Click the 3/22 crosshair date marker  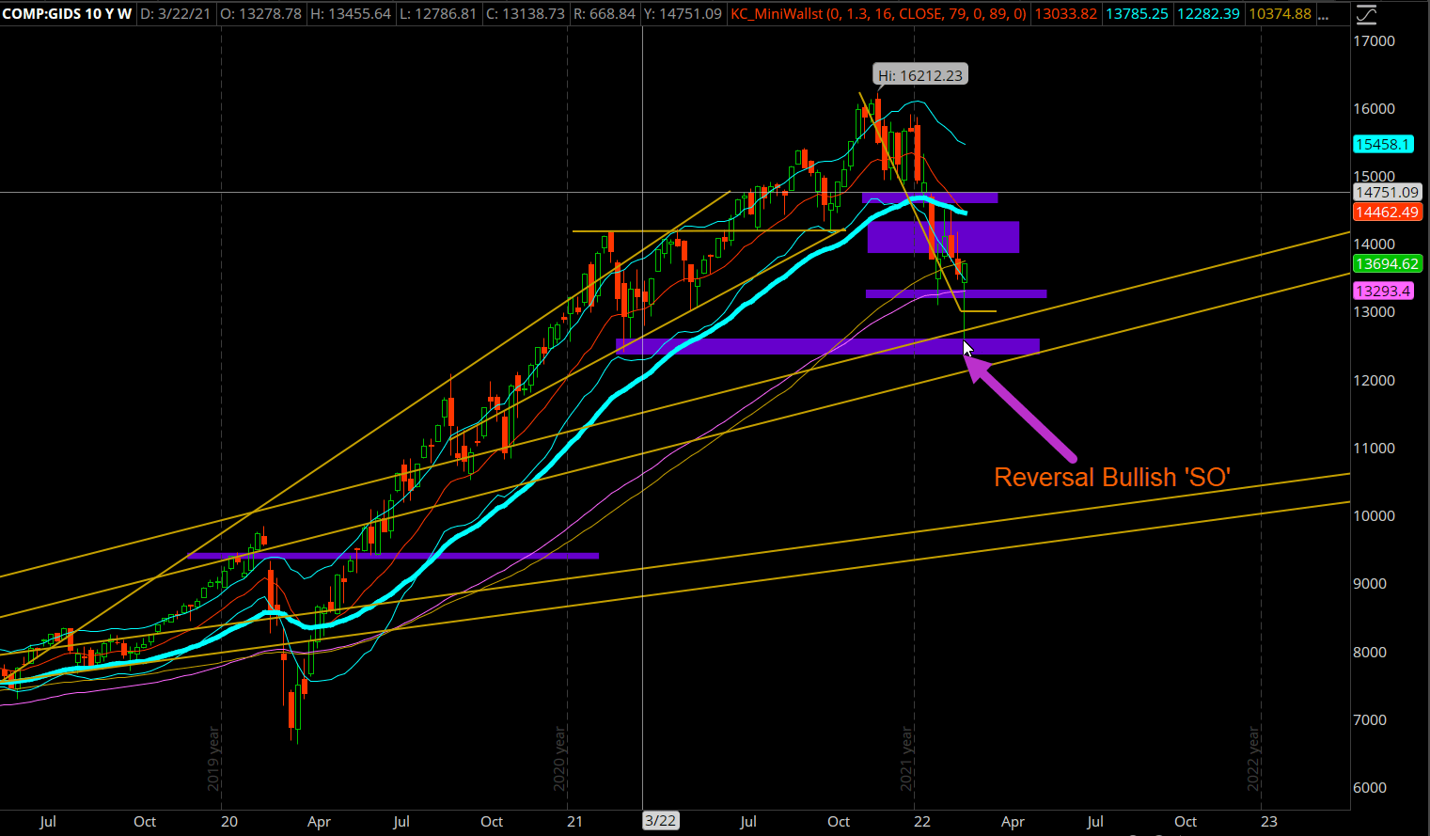pyautogui.click(x=660, y=821)
